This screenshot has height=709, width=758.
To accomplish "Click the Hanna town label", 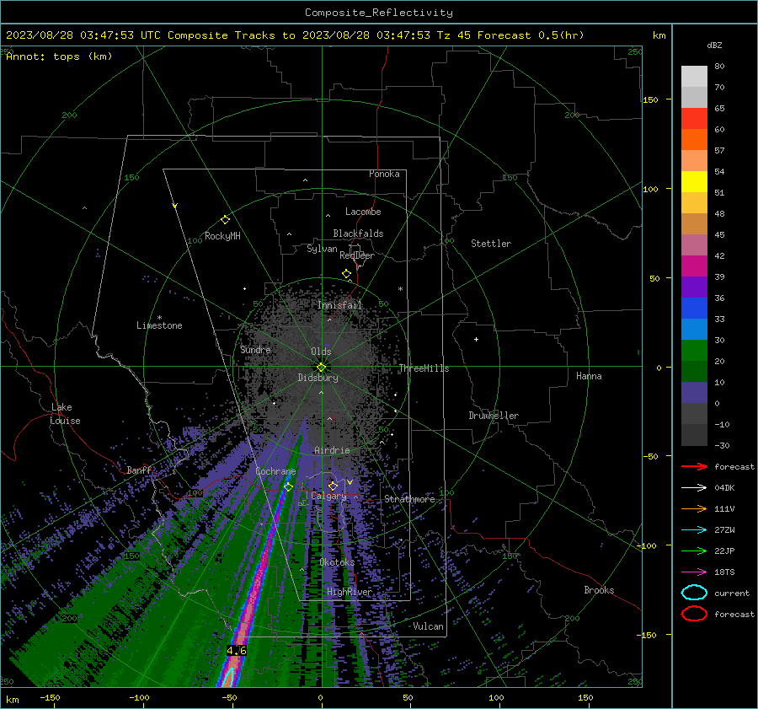I will (x=589, y=376).
